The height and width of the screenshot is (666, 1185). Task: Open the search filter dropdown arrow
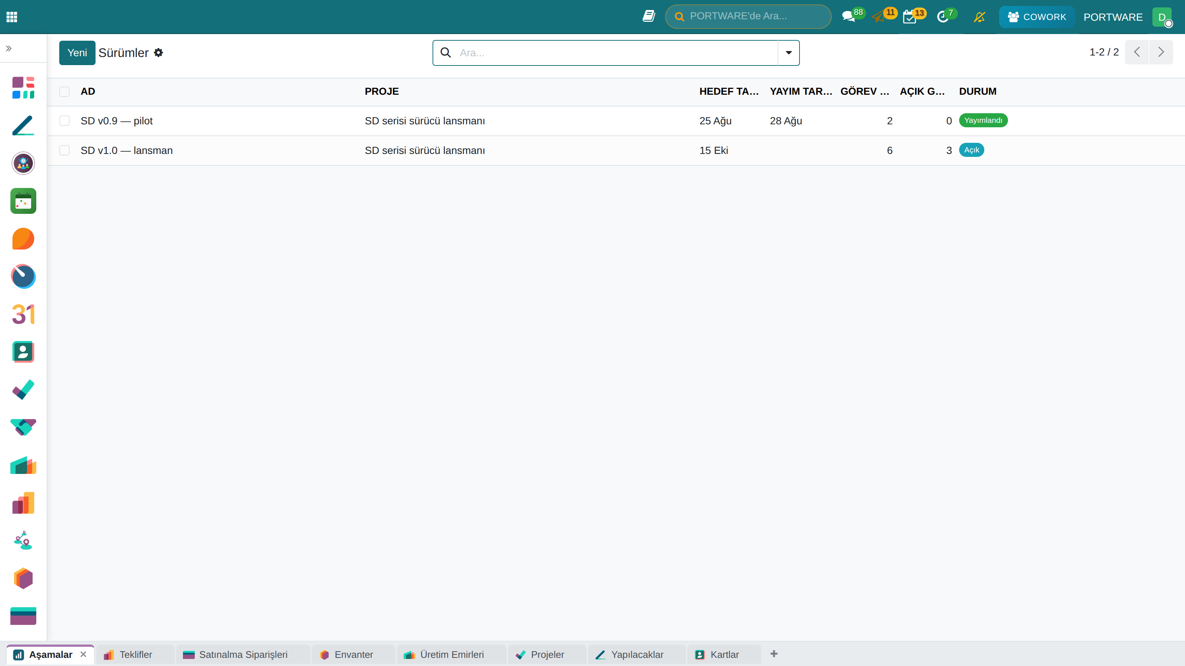point(788,53)
